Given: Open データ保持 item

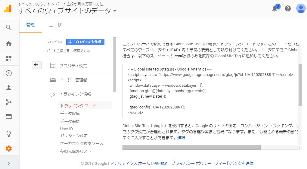Looking at the screenshot, I should [70, 121].
